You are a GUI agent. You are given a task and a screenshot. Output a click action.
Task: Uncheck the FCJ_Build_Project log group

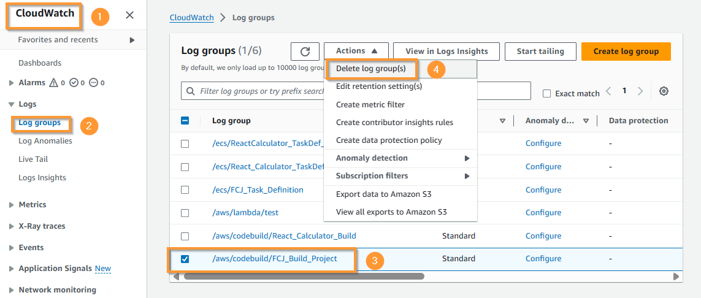pyautogui.click(x=185, y=259)
